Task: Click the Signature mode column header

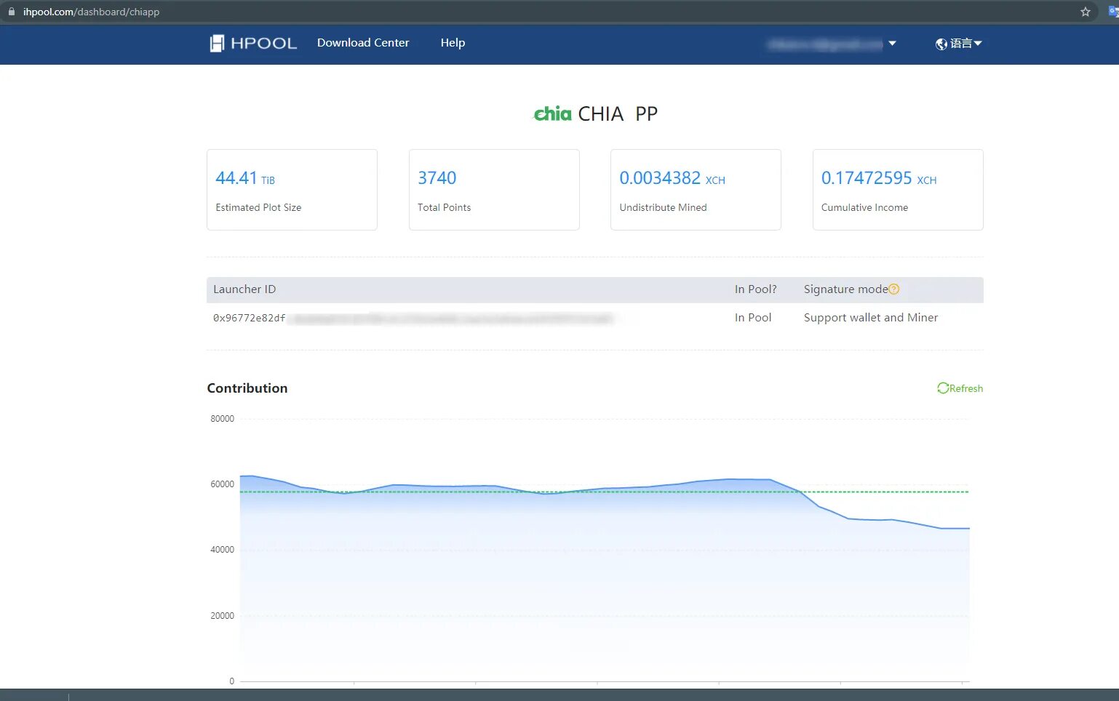Action: (x=845, y=289)
